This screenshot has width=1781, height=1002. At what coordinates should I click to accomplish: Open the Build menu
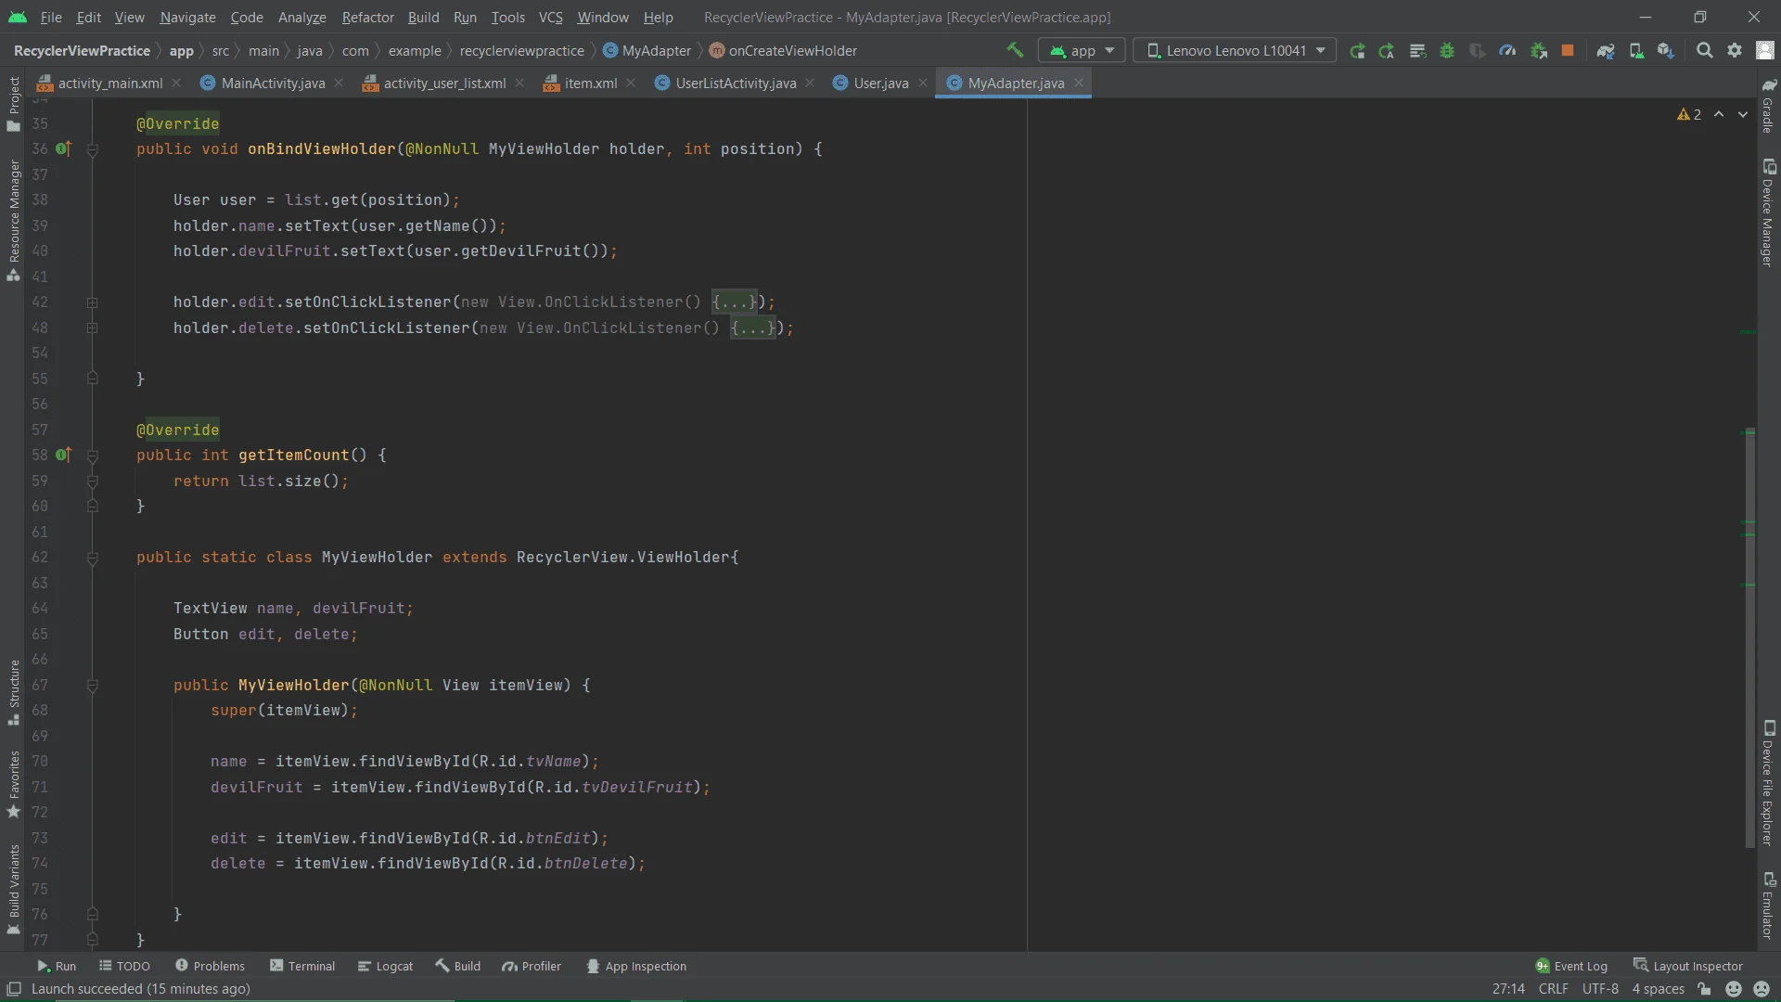[423, 17]
